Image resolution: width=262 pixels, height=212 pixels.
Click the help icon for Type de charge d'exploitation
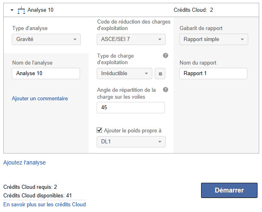click(x=165, y=56)
